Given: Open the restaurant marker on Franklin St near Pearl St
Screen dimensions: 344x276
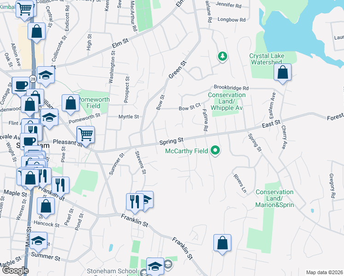Looking at the screenshot, I should coord(60,187).
